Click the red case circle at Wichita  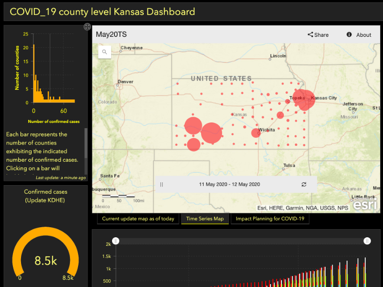(x=256, y=133)
